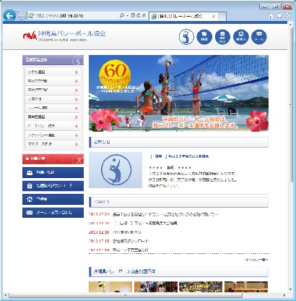Viewport: 296px width, 301px height.
Task: Click the magnifier search icon in address bar
Action: (x=122, y=16)
